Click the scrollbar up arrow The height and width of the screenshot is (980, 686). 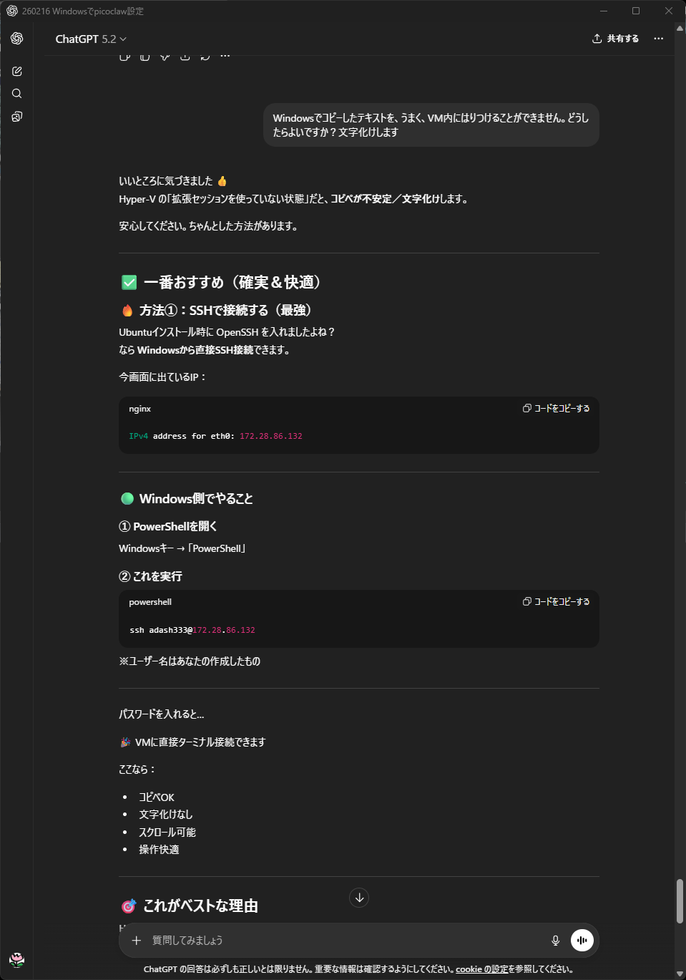point(680,29)
